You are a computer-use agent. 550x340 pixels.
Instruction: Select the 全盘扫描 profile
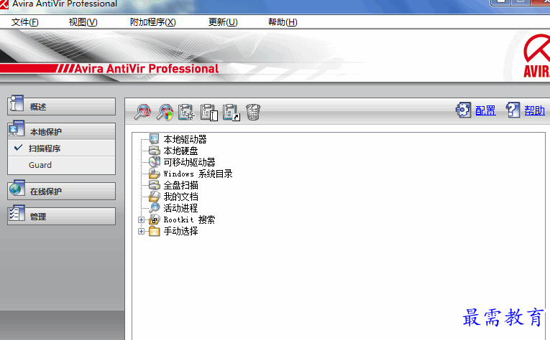click(180, 185)
